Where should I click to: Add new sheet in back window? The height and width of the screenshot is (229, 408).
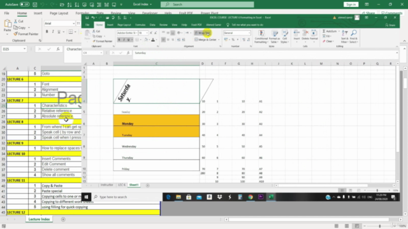[x=63, y=219]
